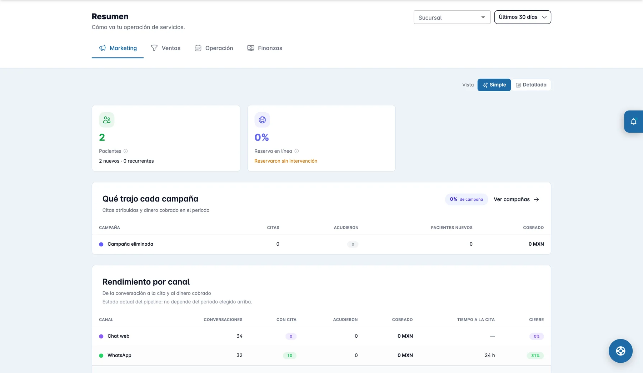The height and width of the screenshot is (373, 643).
Task: Click the CON CITA column header
Action: tap(286, 320)
